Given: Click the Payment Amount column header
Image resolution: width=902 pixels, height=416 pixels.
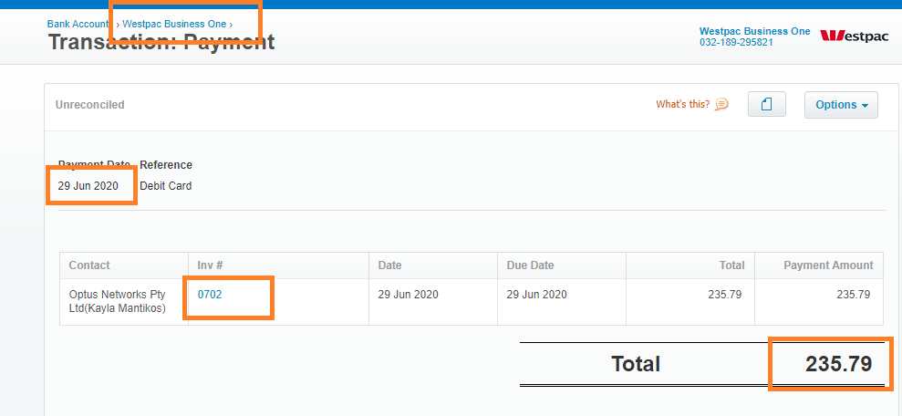Looking at the screenshot, I should tap(828, 265).
